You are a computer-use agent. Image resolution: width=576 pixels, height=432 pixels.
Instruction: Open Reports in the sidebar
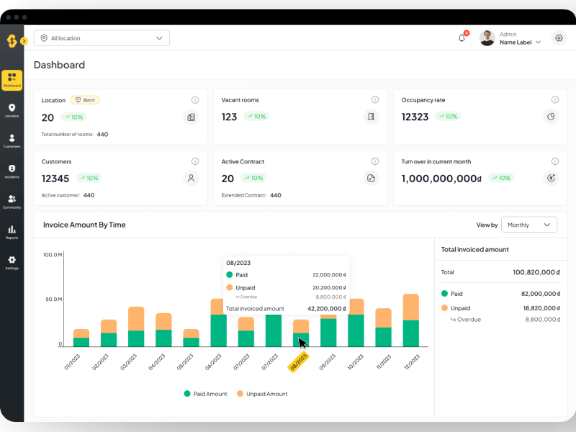(12, 232)
